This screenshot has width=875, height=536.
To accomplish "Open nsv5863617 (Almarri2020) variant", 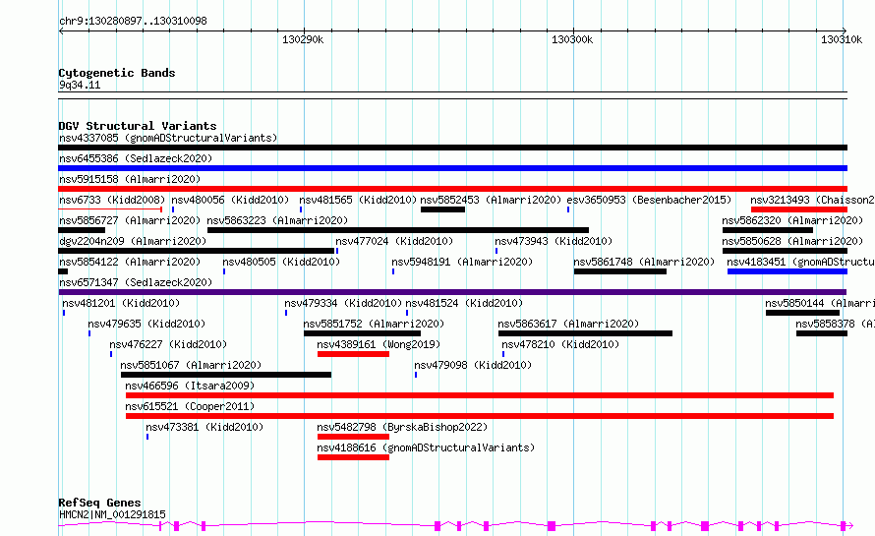I will pyautogui.click(x=568, y=324).
